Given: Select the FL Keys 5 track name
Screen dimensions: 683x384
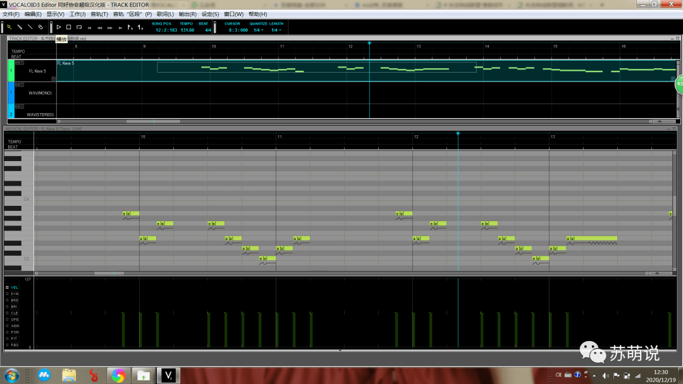Looking at the screenshot, I should click(x=37, y=71).
